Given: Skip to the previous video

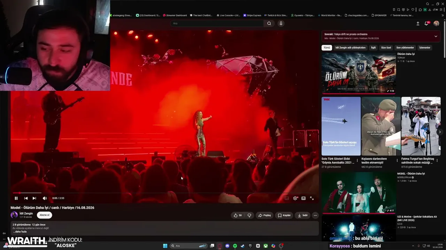Looking at the screenshot, I should (26, 198).
